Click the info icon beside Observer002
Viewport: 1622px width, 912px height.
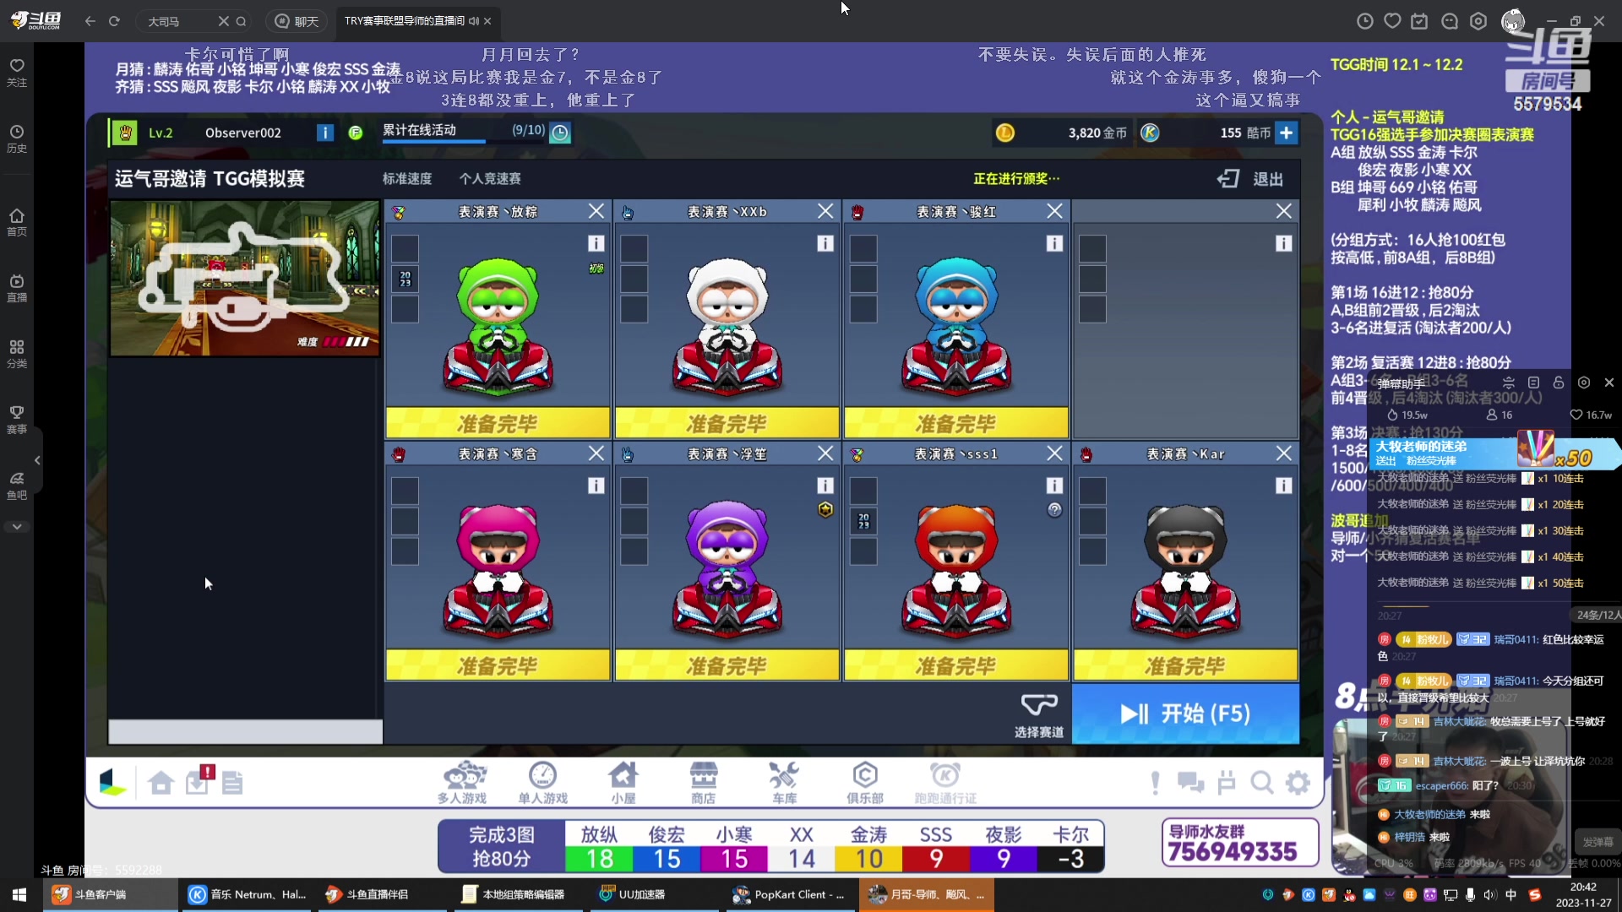[x=324, y=133]
